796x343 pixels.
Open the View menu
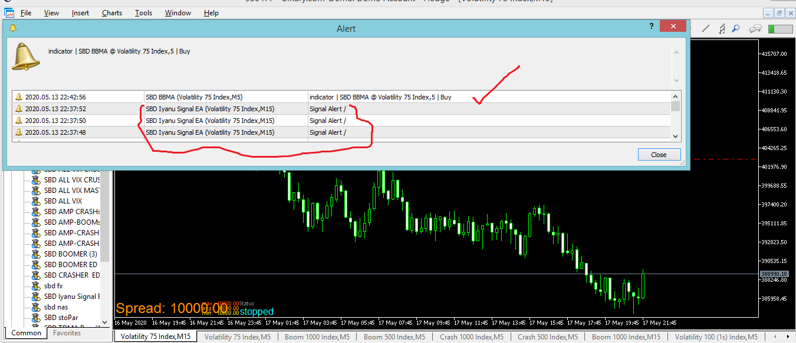[52, 13]
